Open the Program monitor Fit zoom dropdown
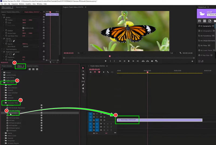The image size is (216, 145). (x=81, y=53)
